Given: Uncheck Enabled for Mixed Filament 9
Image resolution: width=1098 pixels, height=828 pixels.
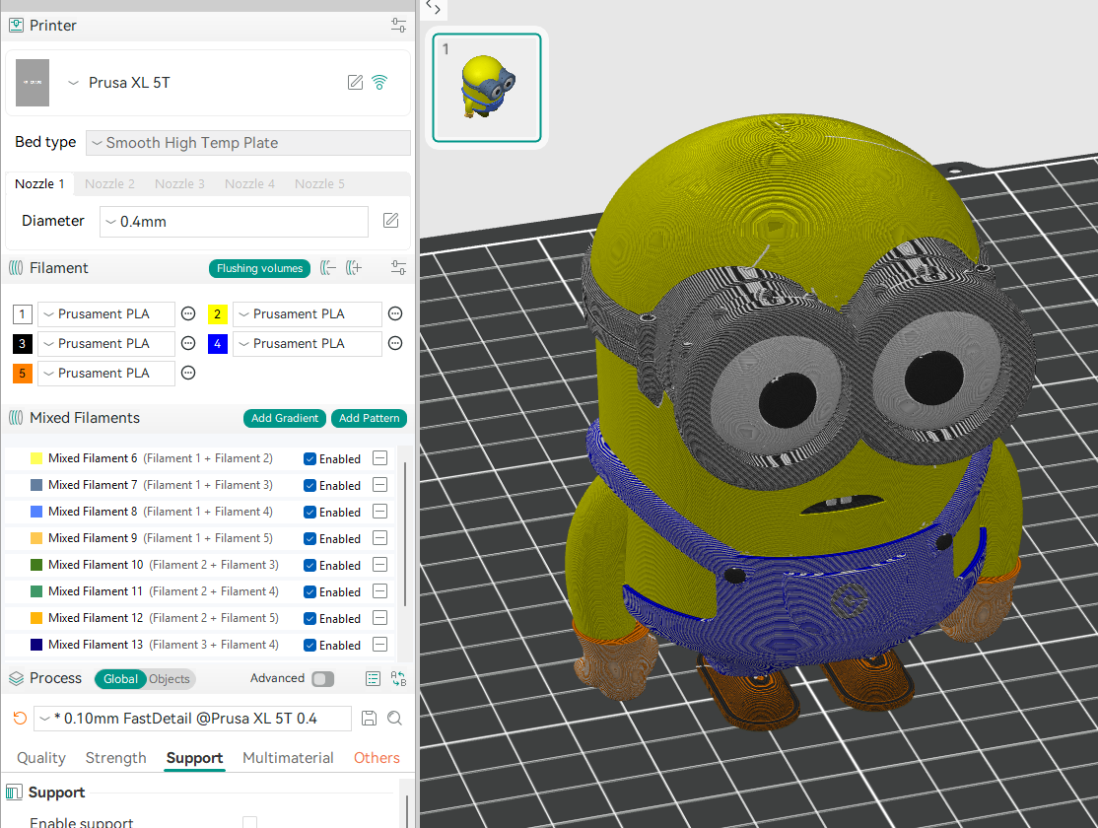Looking at the screenshot, I should (x=309, y=538).
